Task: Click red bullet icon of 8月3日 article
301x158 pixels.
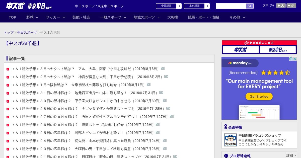Action: click(x=8, y=69)
